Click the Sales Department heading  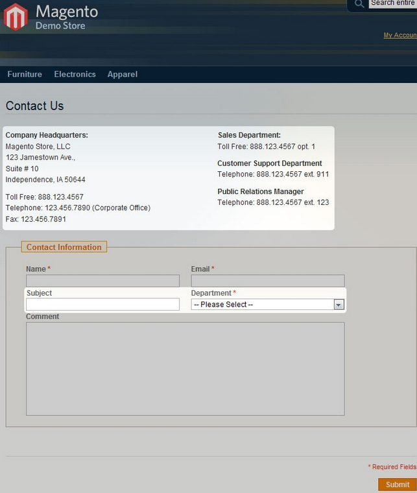tap(249, 135)
